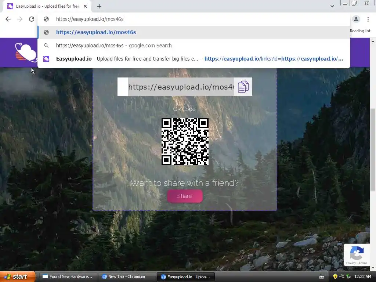Reload the Easyupload page
Viewport: 376px width, 282px height.
pyautogui.click(x=32, y=19)
